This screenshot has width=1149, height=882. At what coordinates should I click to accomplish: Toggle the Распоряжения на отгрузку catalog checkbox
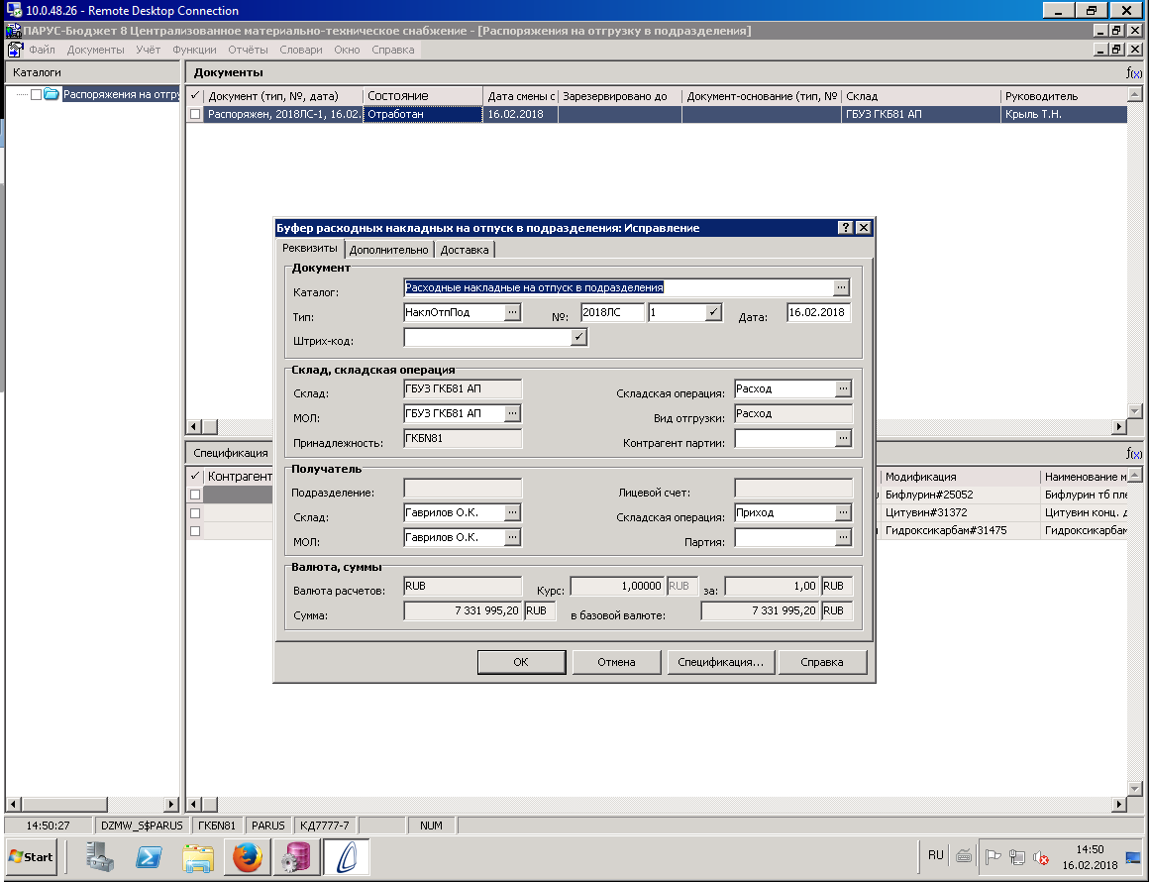pyautogui.click(x=36, y=94)
